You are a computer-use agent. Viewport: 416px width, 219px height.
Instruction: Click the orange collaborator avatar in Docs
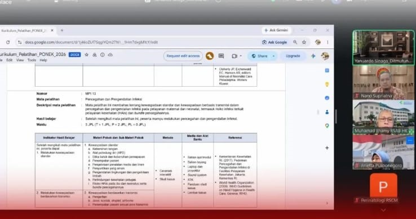(210, 56)
